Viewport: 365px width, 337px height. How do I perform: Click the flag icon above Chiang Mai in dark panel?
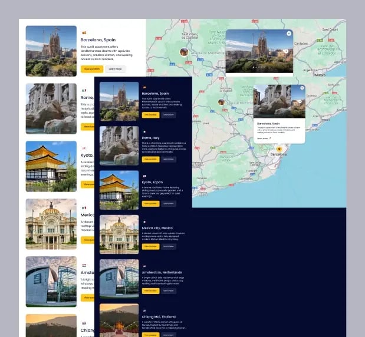pyautogui.click(x=144, y=310)
